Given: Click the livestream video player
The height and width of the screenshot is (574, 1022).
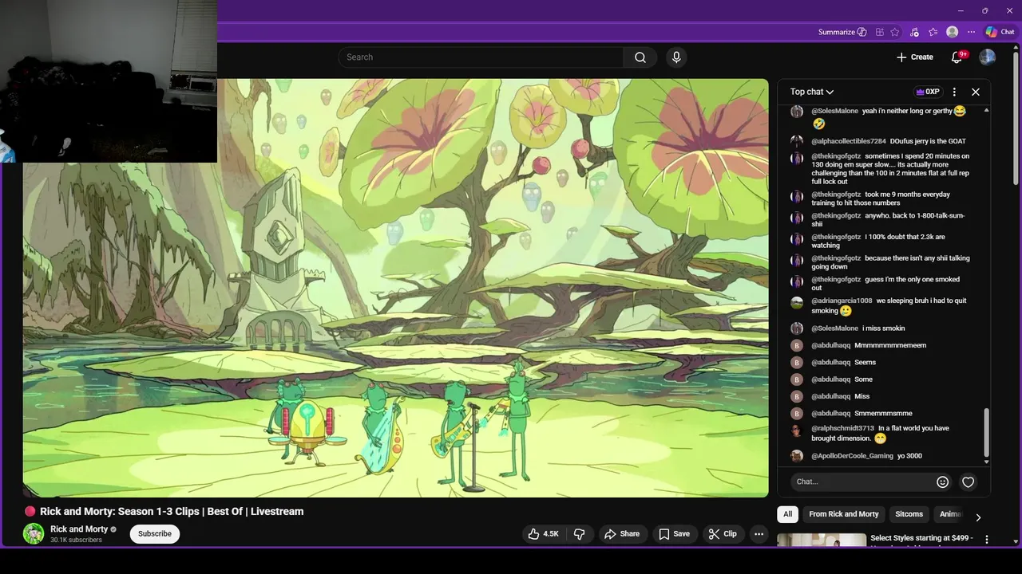Looking at the screenshot, I should click(x=395, y=288).
